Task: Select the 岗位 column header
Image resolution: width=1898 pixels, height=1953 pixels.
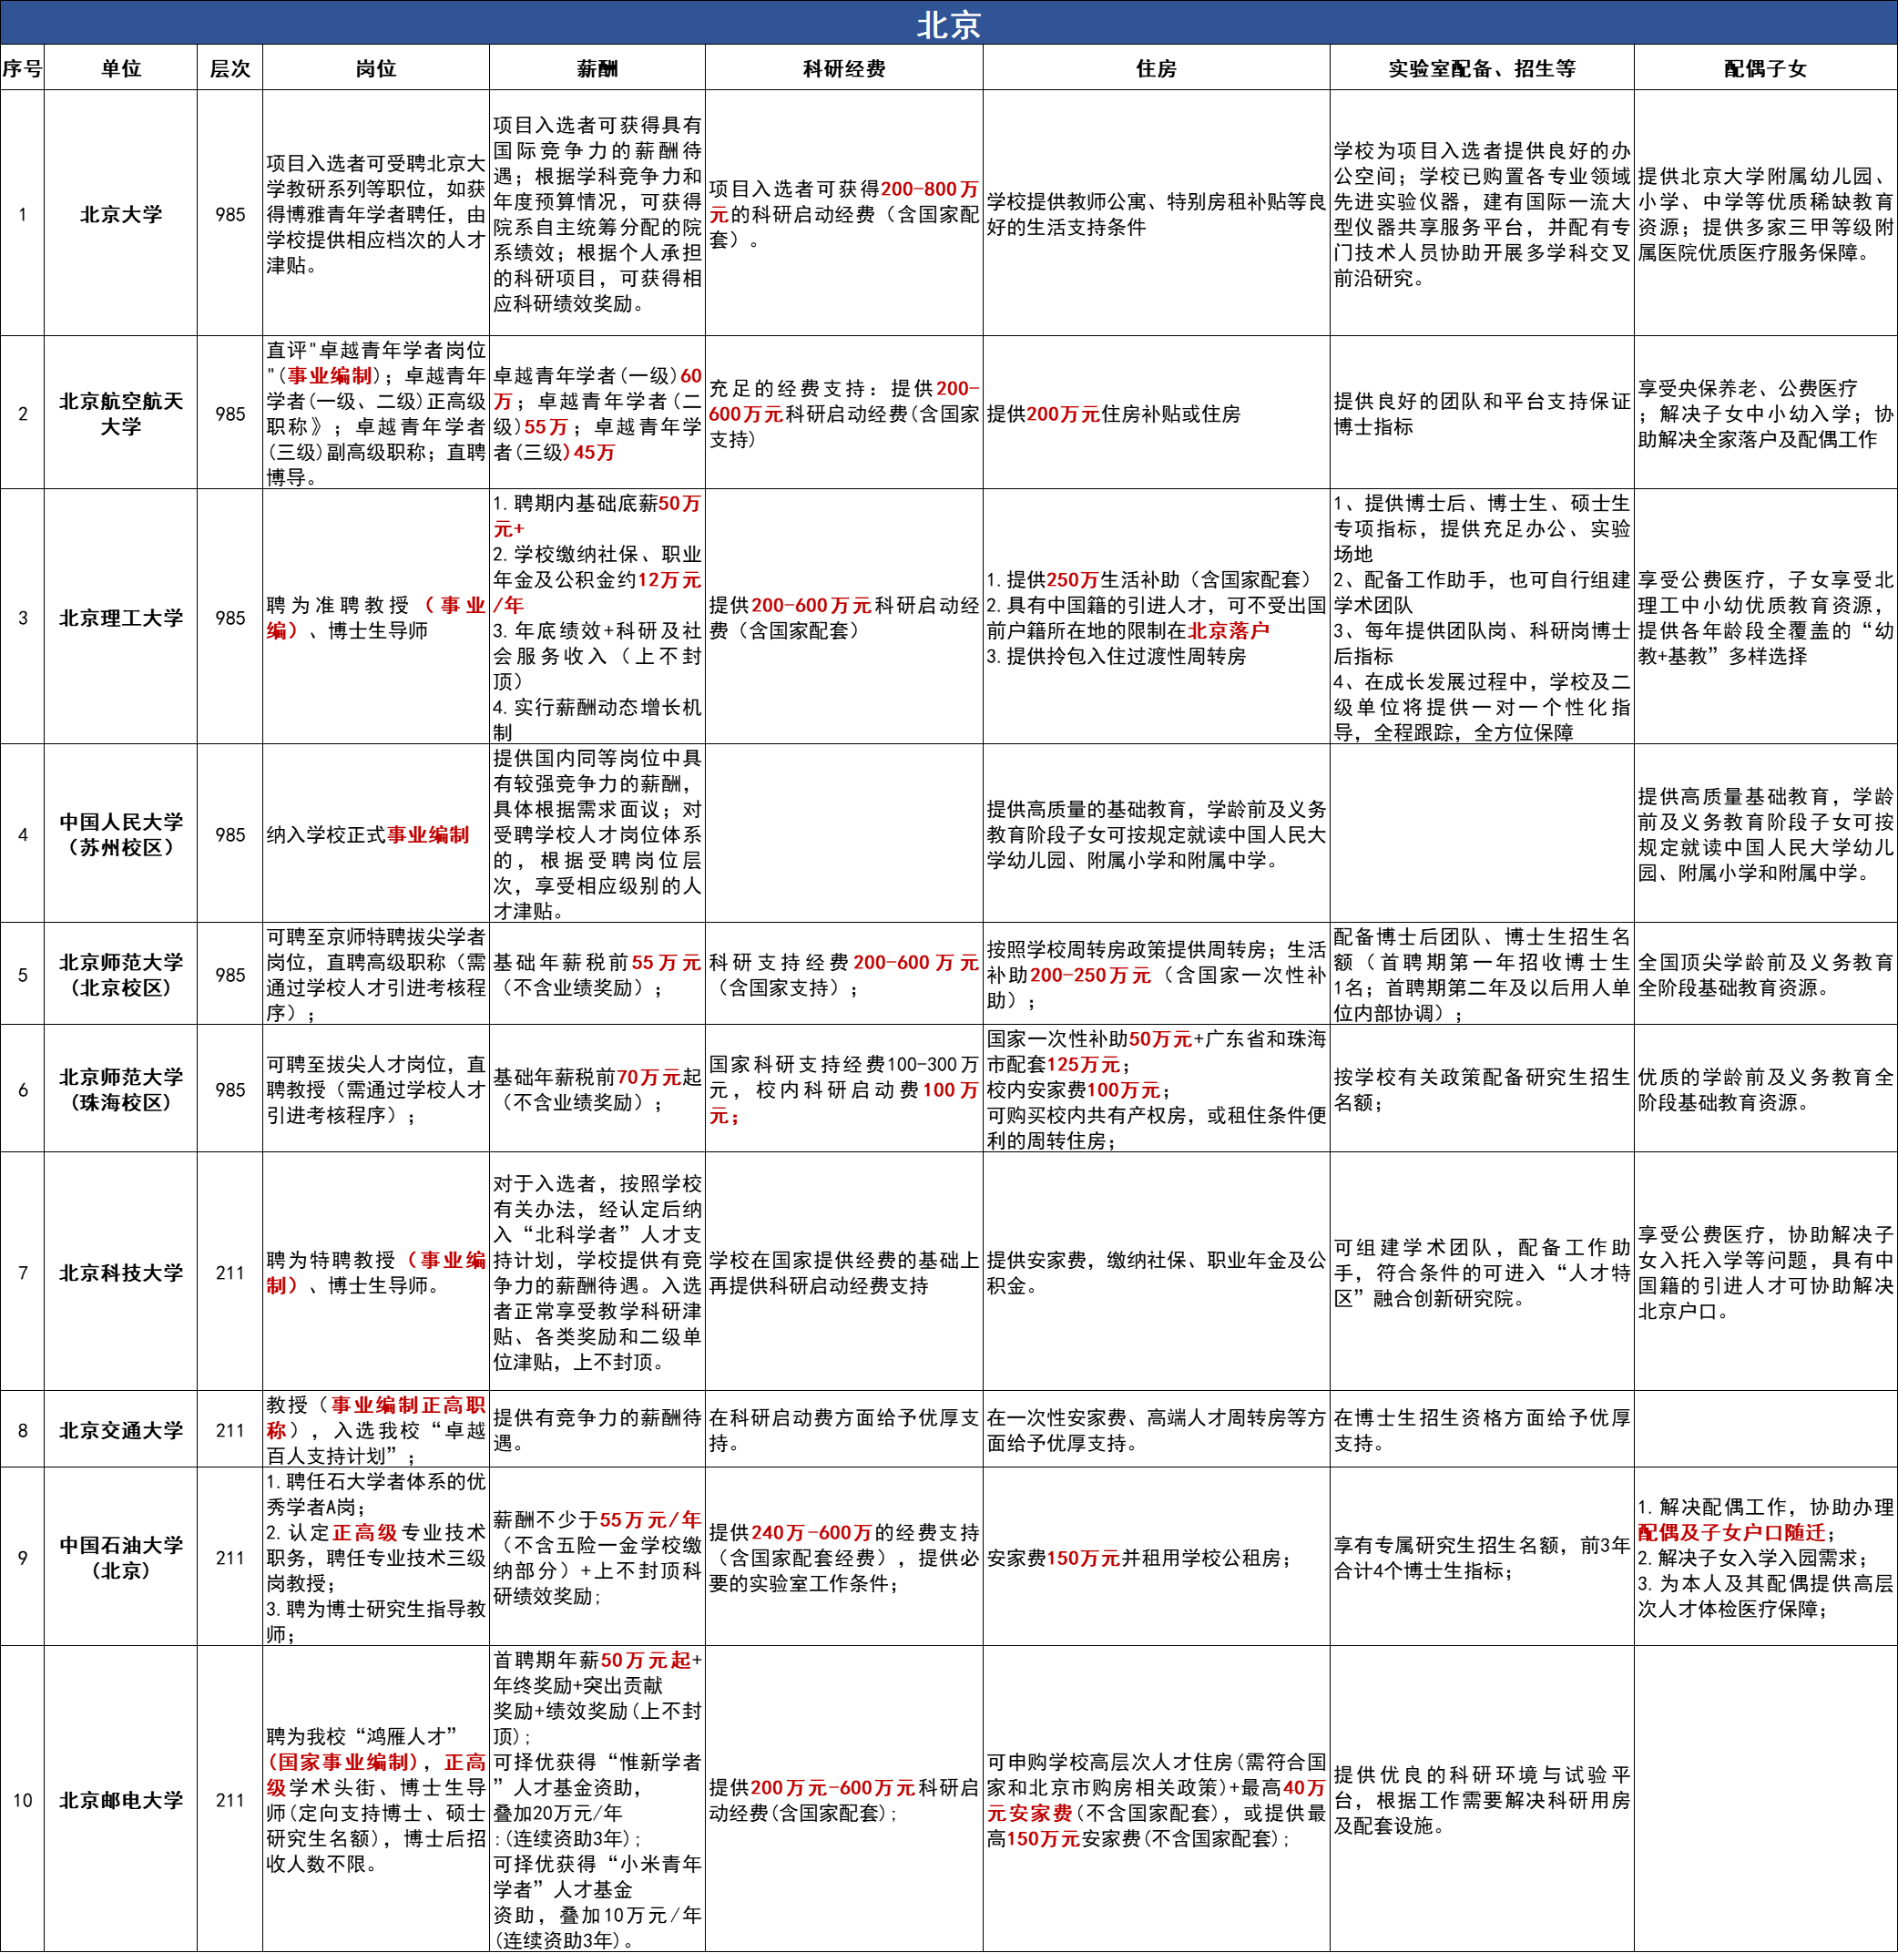Action: [376, 69]
